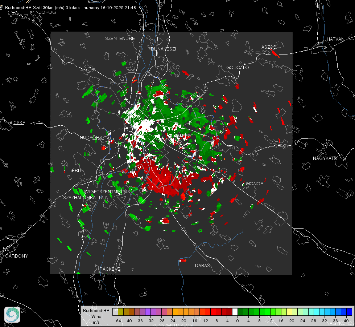Screen dimensions: 355x327
Task: Click the '-24' legend tick value
Action: [172, 321]
